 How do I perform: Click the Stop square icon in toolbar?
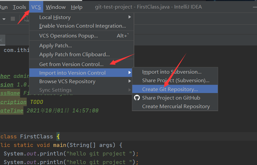pos(13,19)
